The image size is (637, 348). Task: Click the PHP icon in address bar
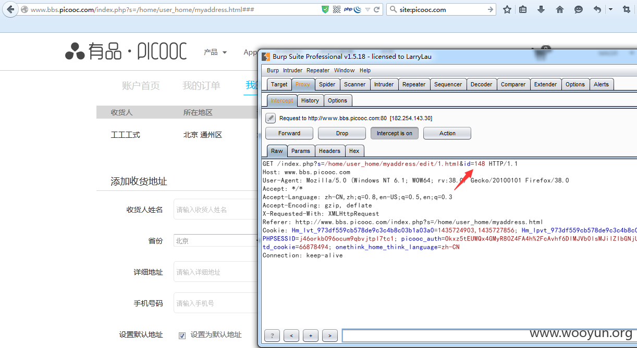click(x=348, y=9)
